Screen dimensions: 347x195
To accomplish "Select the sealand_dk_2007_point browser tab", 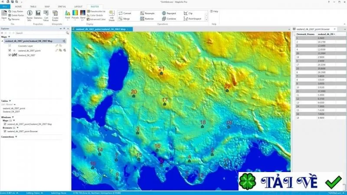I will [313, 29].
